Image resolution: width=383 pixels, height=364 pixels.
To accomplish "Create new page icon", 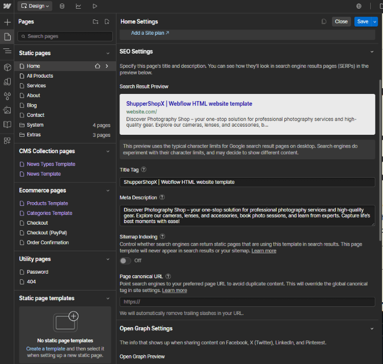I will coord(107,22).
